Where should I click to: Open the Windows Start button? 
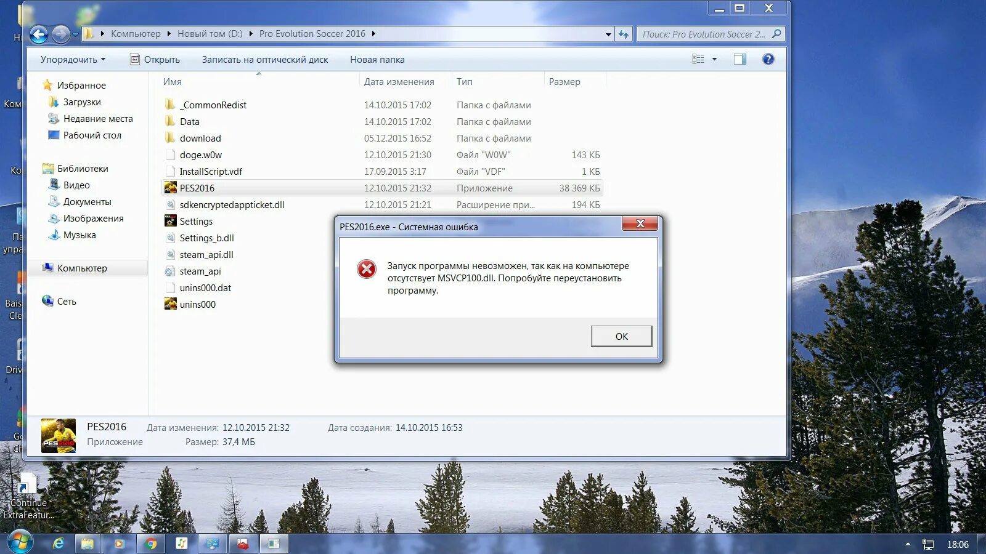[x=19, y=542]
